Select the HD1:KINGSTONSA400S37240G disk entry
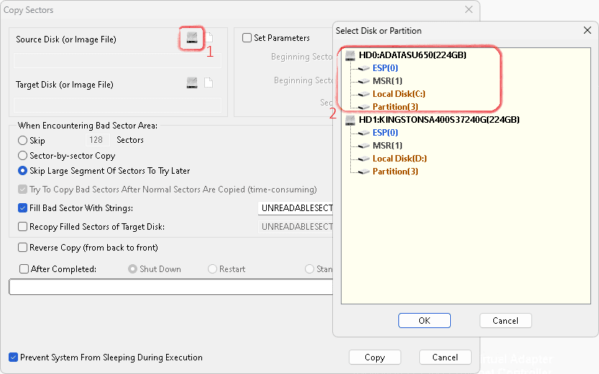 (439, 120)
